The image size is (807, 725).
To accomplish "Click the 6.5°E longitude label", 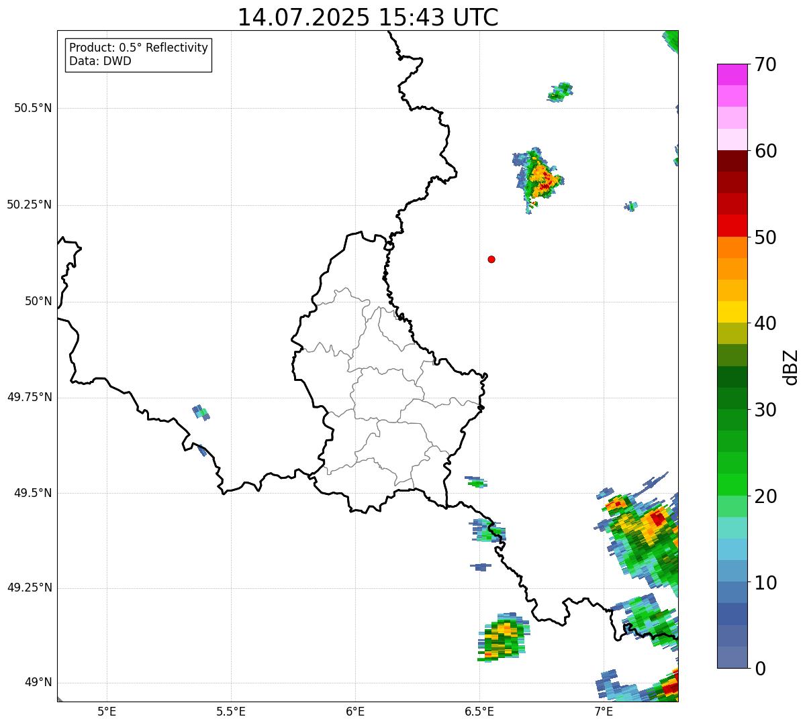I will (x=479, y=711).
